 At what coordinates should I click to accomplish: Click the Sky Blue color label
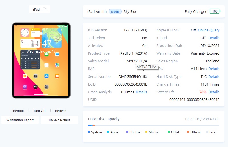[130, 11]
